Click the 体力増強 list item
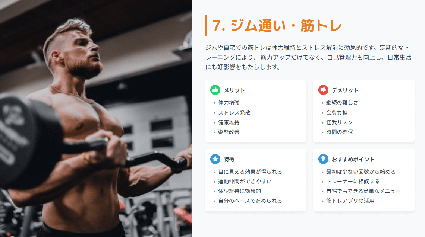The image size is (425, 237). [x=229, y=103]
